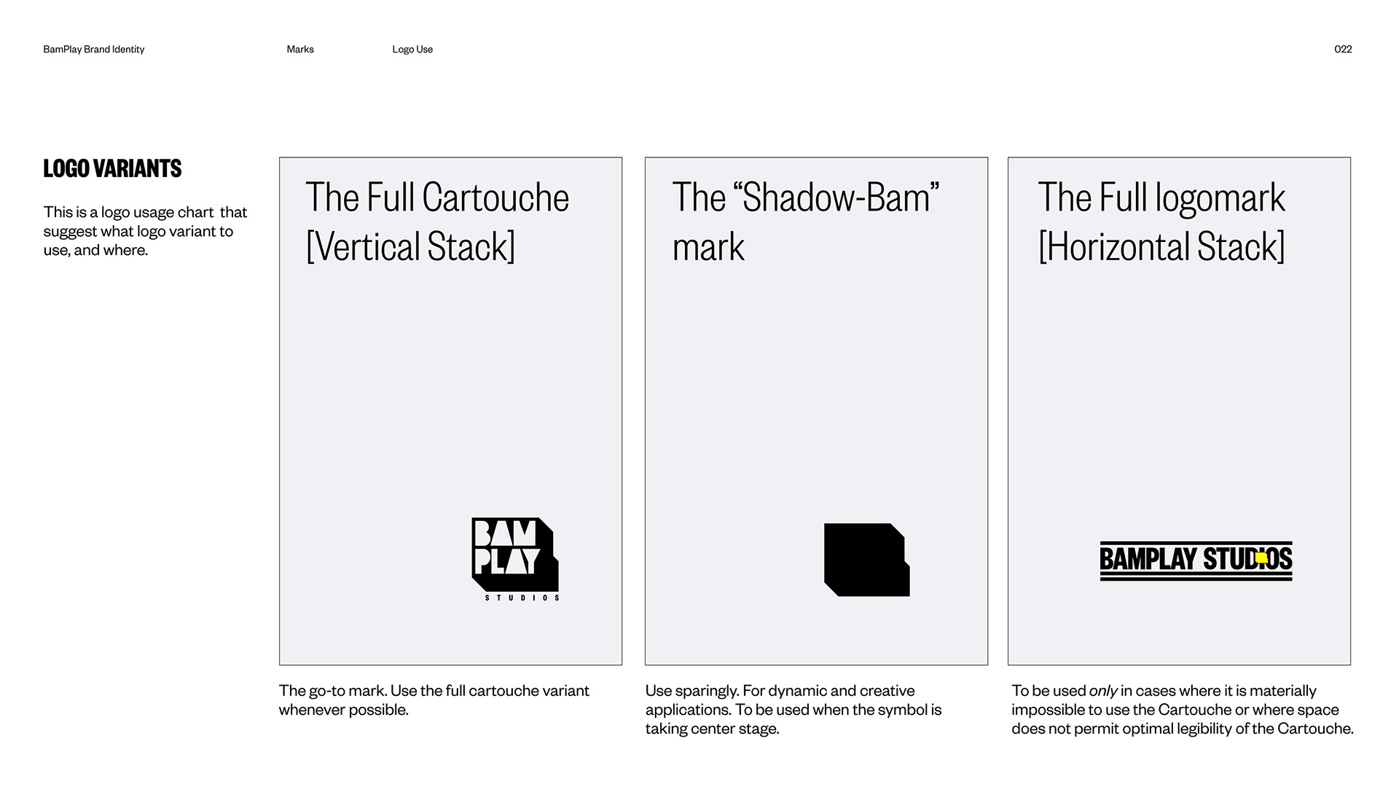The image size is (1399, 787).
Task: Select the LOGO VARIANTS heading
Action: point(112,168)
